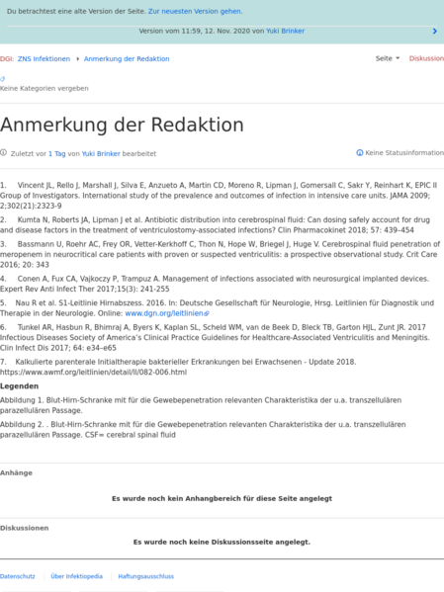Click Keine Statusinformation label
444x592 pixels.
[x=404, y=153]
